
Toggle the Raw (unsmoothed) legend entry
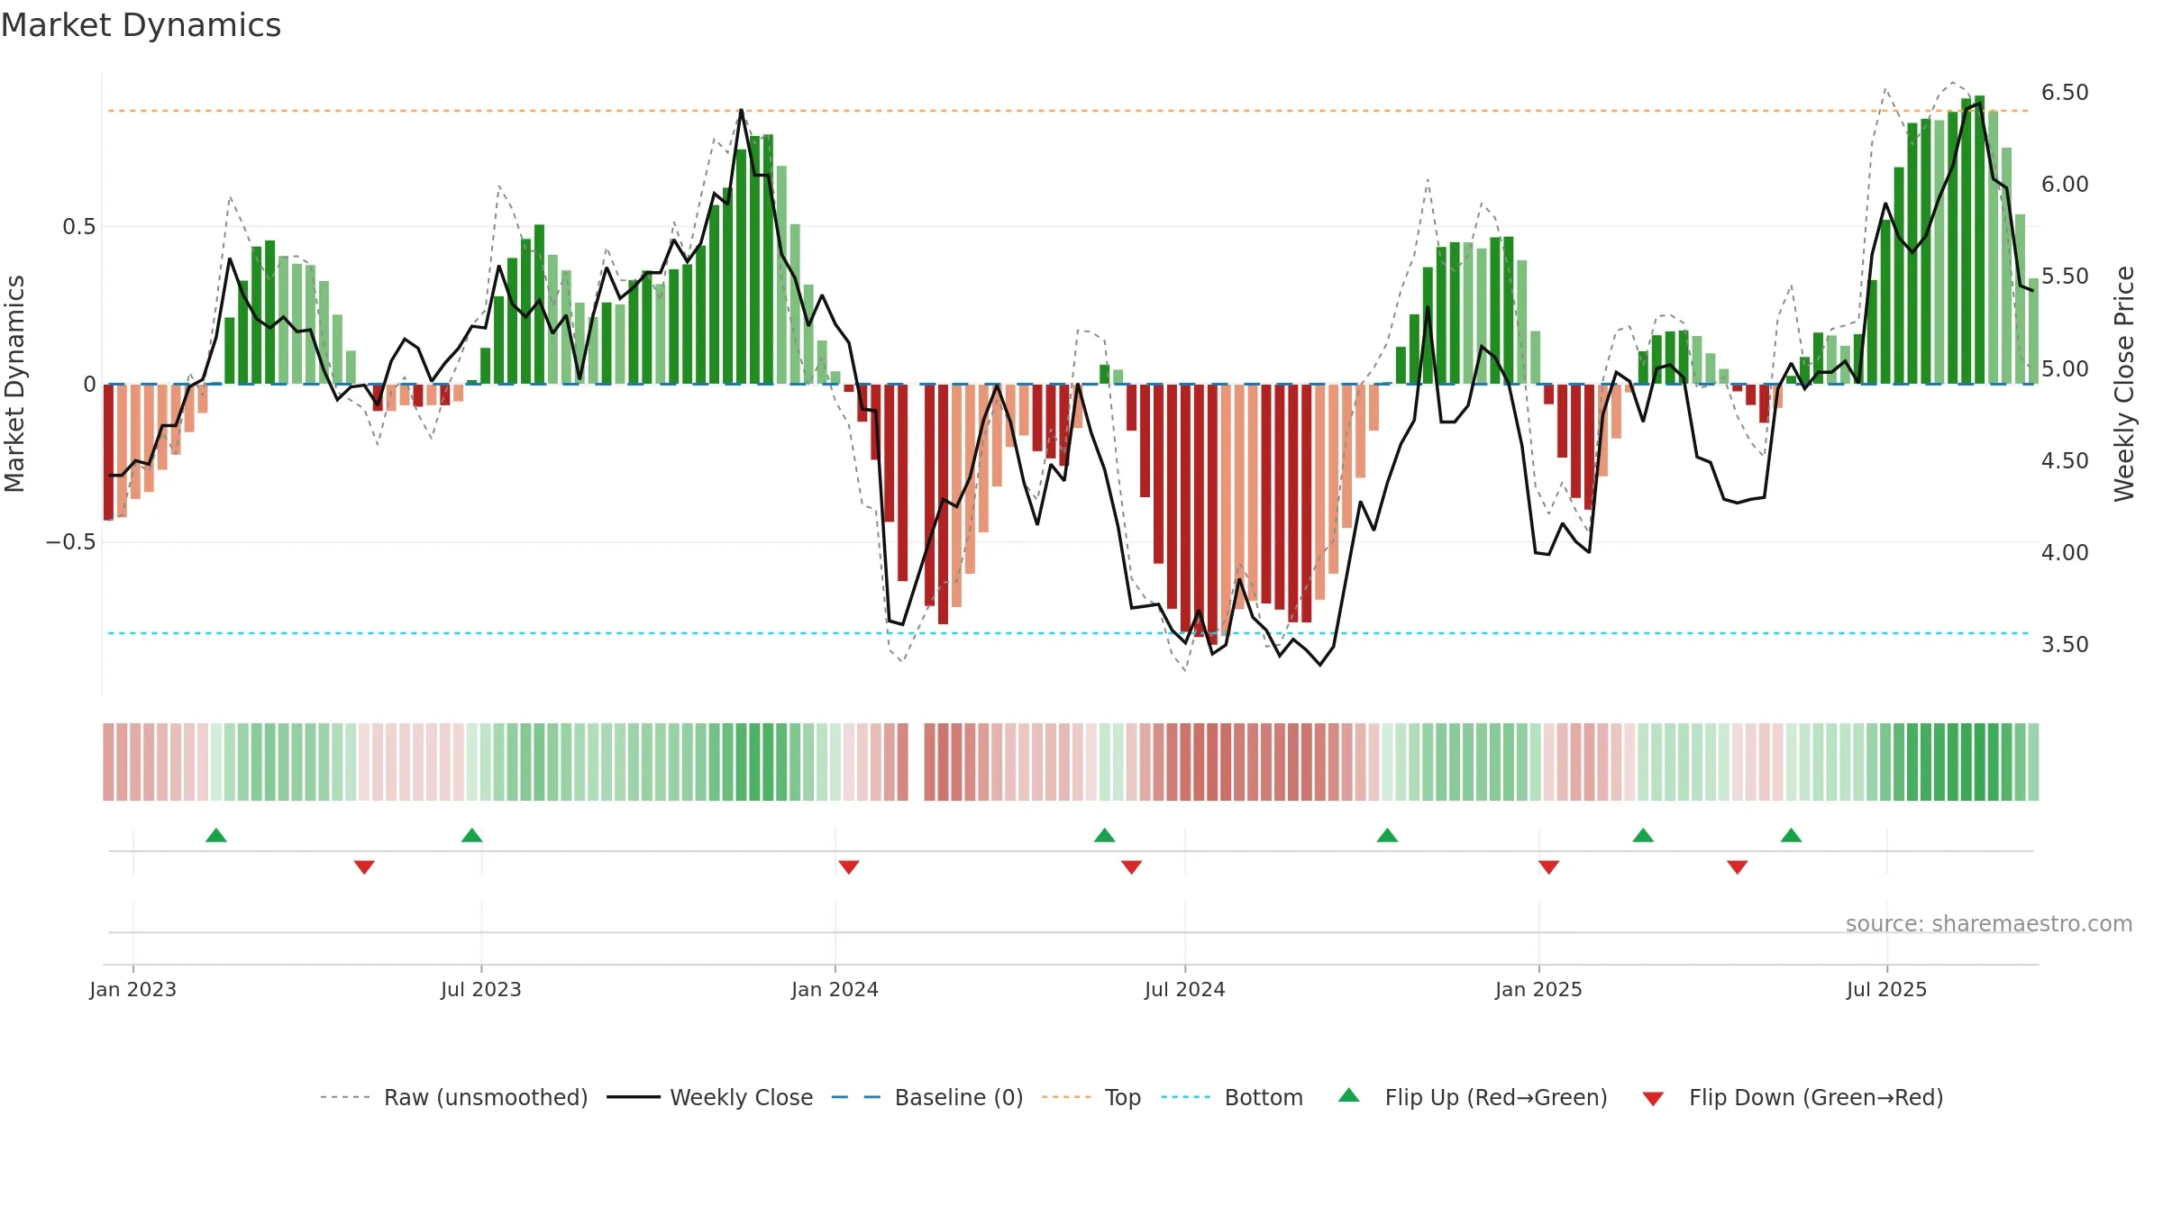tap(454, 1097)
